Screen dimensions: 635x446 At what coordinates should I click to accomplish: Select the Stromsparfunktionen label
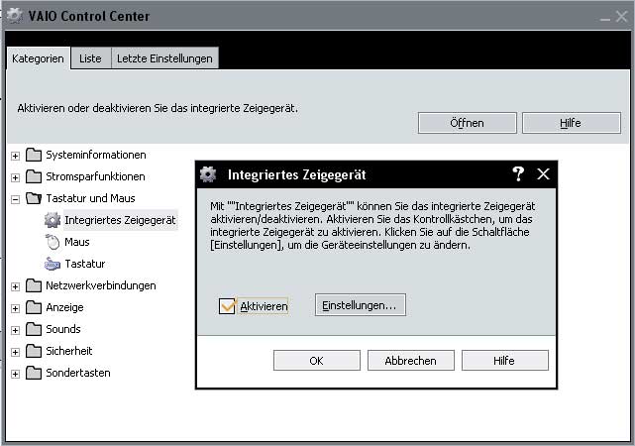coord(95,176)
